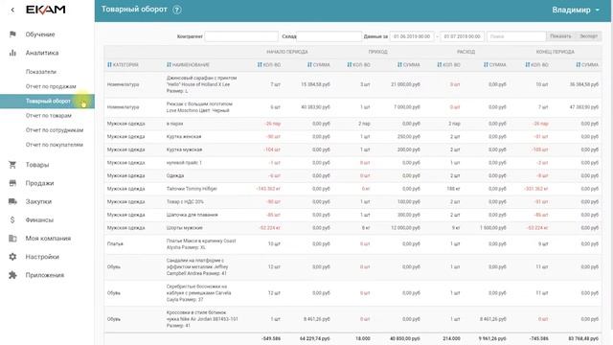
Task: Click the store icon for Продажи
Action: [12, 183]
